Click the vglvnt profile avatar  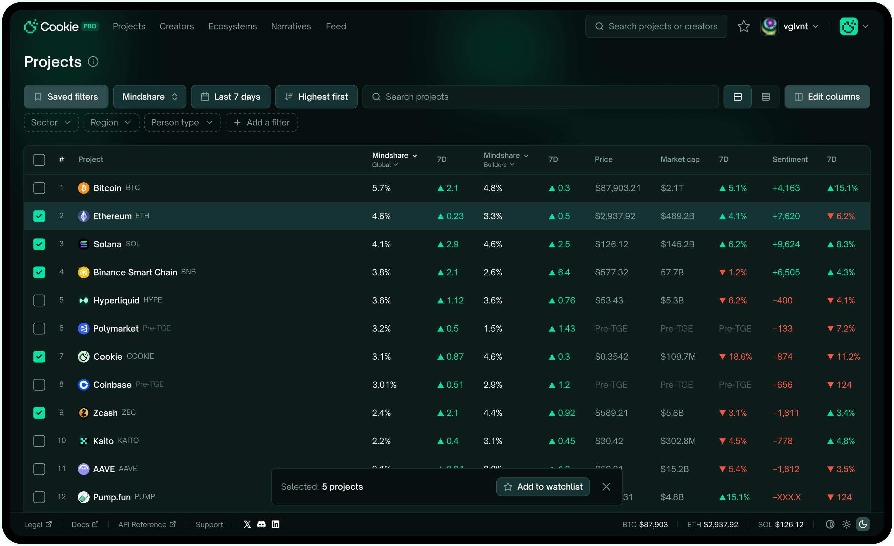pyautogui.click(x=769, y=26)
